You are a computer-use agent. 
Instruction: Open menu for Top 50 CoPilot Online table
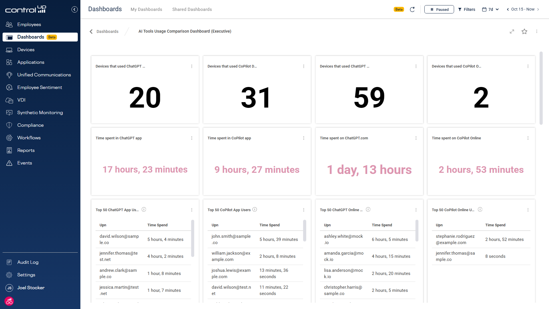click(x=528, y=210)
